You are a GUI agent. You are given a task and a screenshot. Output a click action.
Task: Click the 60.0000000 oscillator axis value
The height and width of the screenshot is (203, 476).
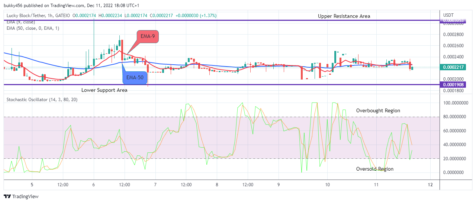pos(454,131)
